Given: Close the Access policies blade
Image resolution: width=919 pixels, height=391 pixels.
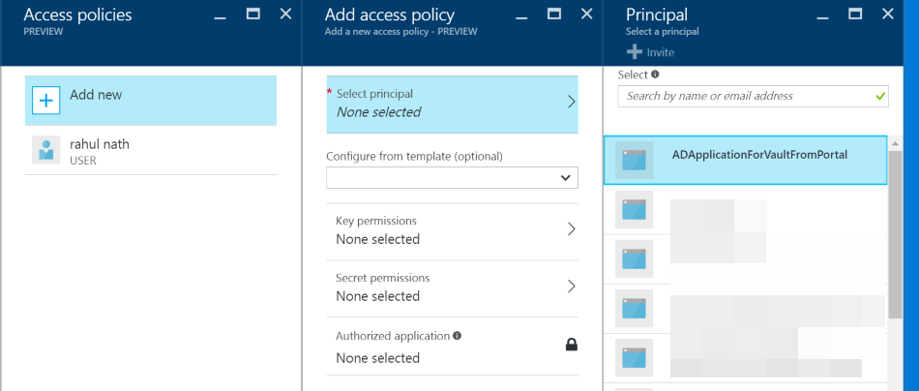Looking at the screenshot, I should (285, 15).
